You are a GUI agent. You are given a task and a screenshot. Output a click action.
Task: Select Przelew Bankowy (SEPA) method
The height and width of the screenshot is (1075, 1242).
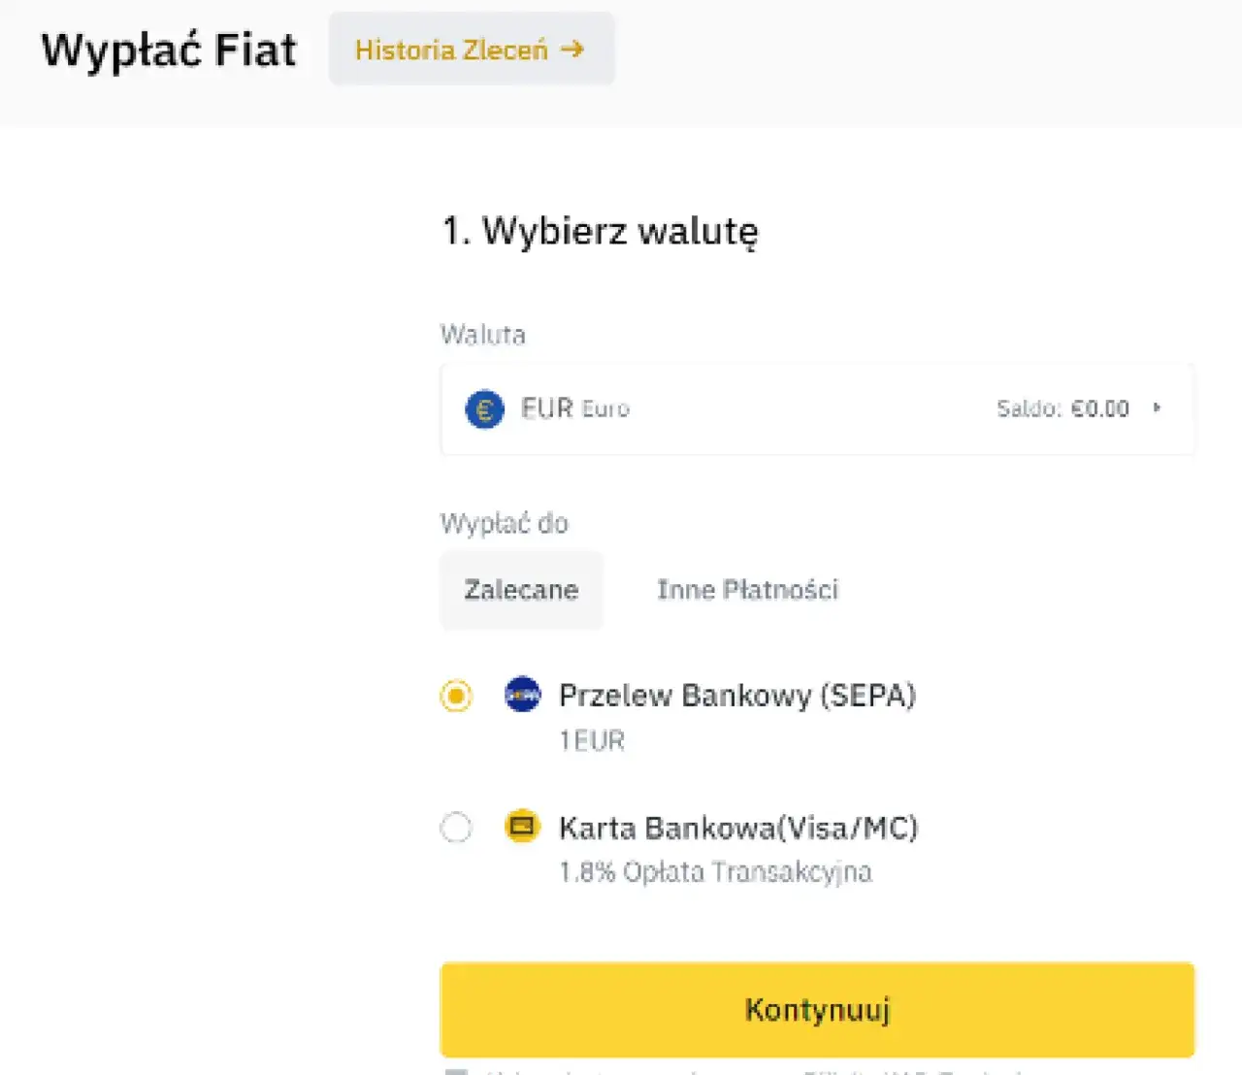click(x=456, y=696)
